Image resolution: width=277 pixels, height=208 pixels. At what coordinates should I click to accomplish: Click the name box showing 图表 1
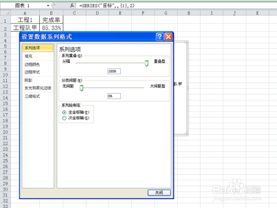pyautogui.click(x=23, y=6)
